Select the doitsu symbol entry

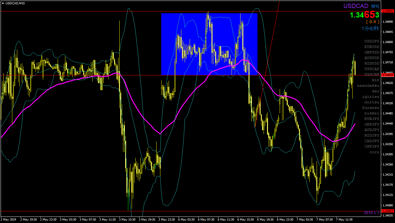[372, 102]
